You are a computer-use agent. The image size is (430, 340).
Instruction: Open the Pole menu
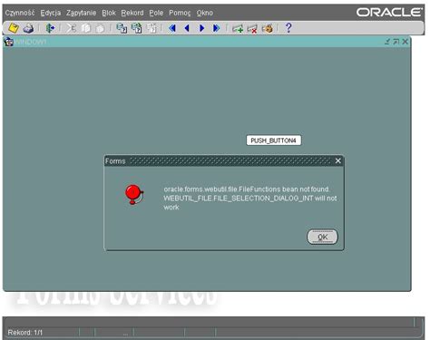[156, 13]
